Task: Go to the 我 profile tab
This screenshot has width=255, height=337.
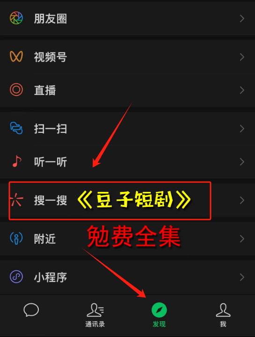Action: pos(223,315)
